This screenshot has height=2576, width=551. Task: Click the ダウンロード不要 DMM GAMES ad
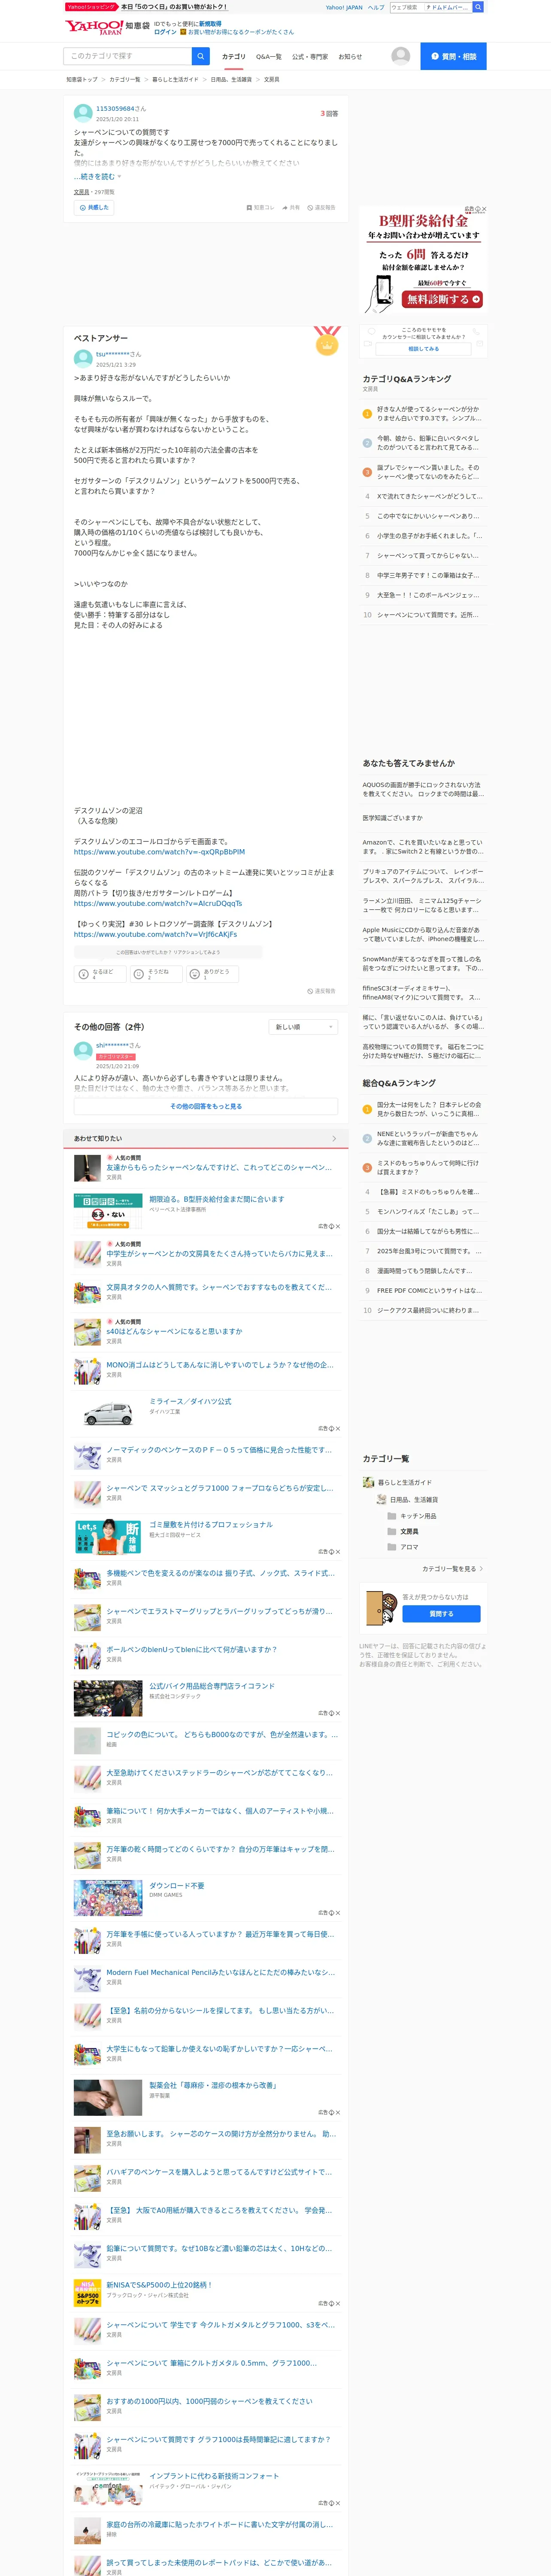click(177, 1885)
